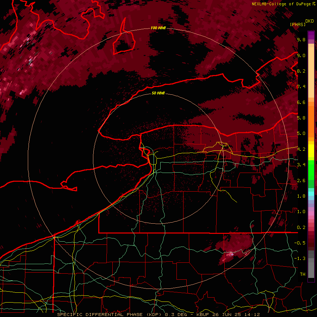Pick the cyan band on the color bar
The width and height of the screenshot is (317, 317).
[x=311, y=194]
